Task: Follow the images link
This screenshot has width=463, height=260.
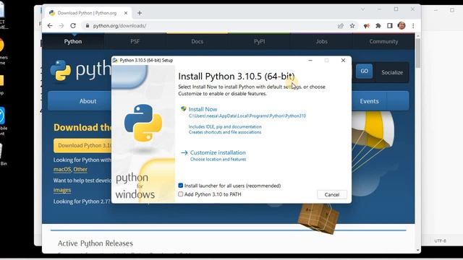Action: 62,190
